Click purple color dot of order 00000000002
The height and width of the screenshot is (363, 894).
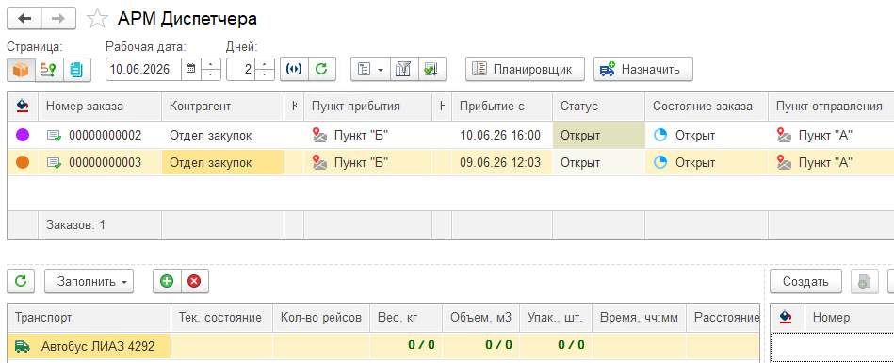click(x=23, y=135)
